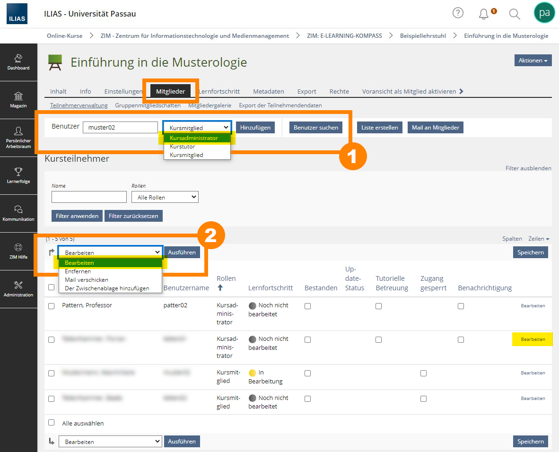Open Mitgliedergalerie subtab
This screenshot has width=559, height=452.
pos(210,105)
